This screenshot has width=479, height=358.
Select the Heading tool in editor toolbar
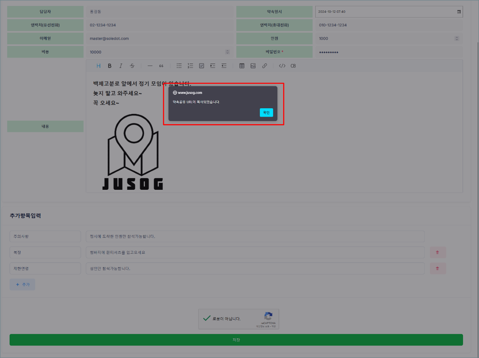pos(99,66)
